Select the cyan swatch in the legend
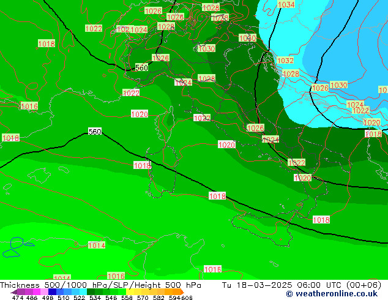388x300 pixels. tap(83, 291)
